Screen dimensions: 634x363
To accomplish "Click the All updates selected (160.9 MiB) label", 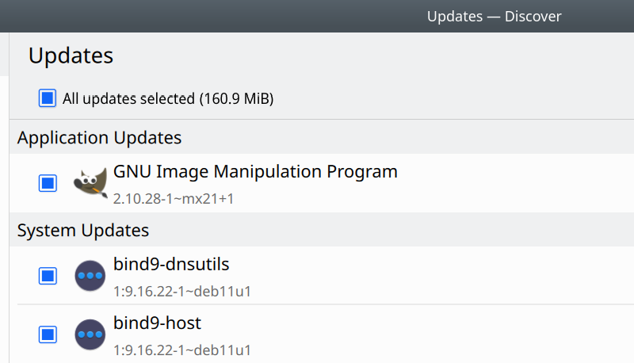I will 168,99.
